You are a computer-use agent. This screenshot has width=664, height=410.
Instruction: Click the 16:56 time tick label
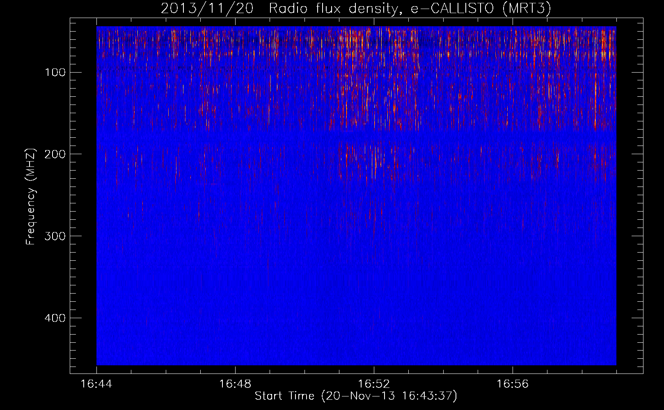(513, 384)
